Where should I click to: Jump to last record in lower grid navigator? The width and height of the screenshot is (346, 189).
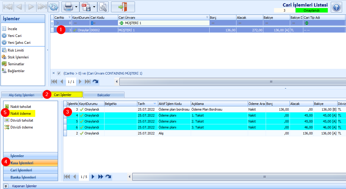coord(101,177)
